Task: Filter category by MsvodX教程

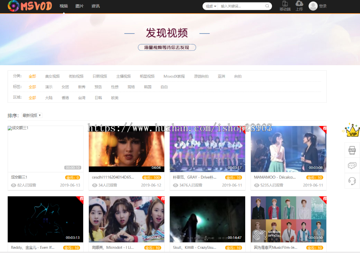Action: click(x=174, y=76)
